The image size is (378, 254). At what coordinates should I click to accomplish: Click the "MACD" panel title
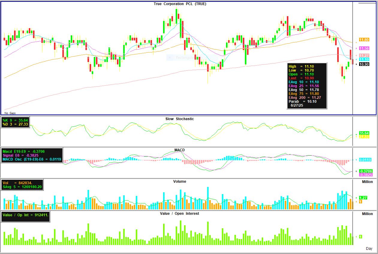point(180,150)
